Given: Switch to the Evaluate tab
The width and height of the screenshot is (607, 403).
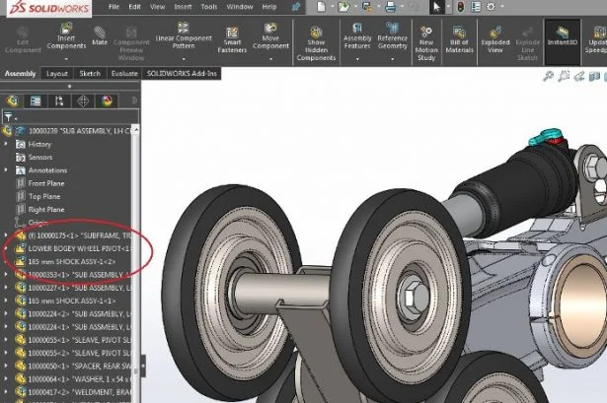Looking at the screenshot, I should coord(123,73).
